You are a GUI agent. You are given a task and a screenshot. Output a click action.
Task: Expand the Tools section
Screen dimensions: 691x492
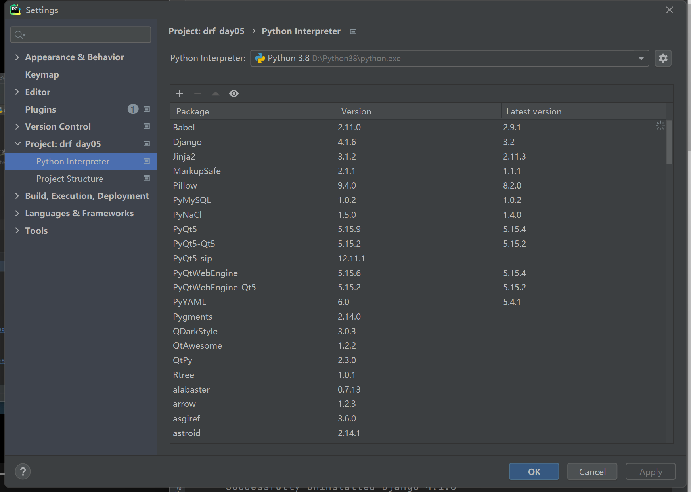[17, 231]
